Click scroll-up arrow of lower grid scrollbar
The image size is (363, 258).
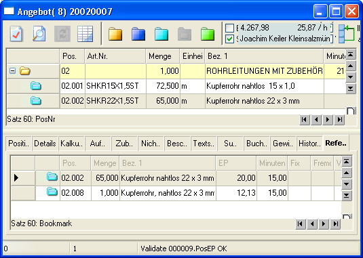point(346,173)
